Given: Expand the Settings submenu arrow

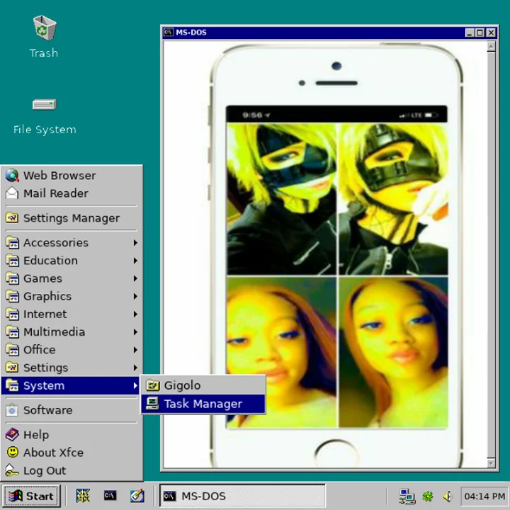Looking at the screenshot, I should [135, 368].
